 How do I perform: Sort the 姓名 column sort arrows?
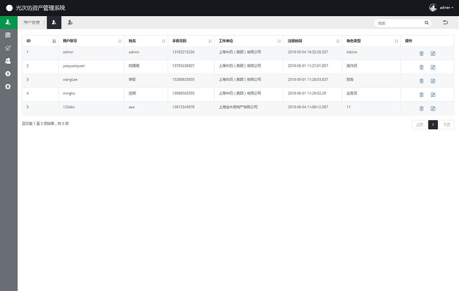pos(164,41)
